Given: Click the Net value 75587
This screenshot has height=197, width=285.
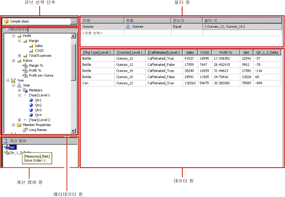Looking at the screenshot, I should click(247, 83).
